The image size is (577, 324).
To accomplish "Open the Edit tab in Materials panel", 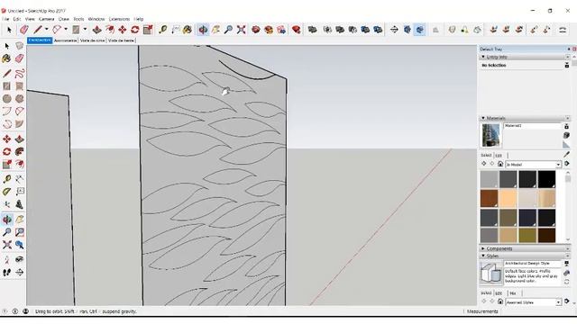I will coord(499,156).
